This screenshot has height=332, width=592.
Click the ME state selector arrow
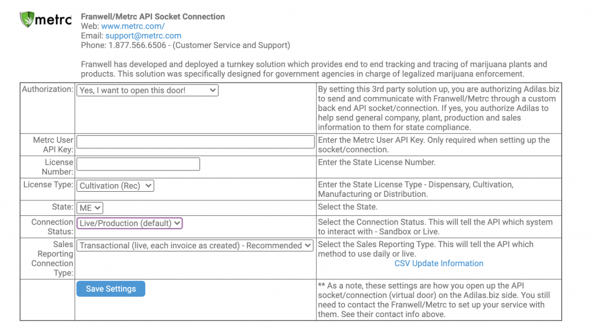pos(97,208)
